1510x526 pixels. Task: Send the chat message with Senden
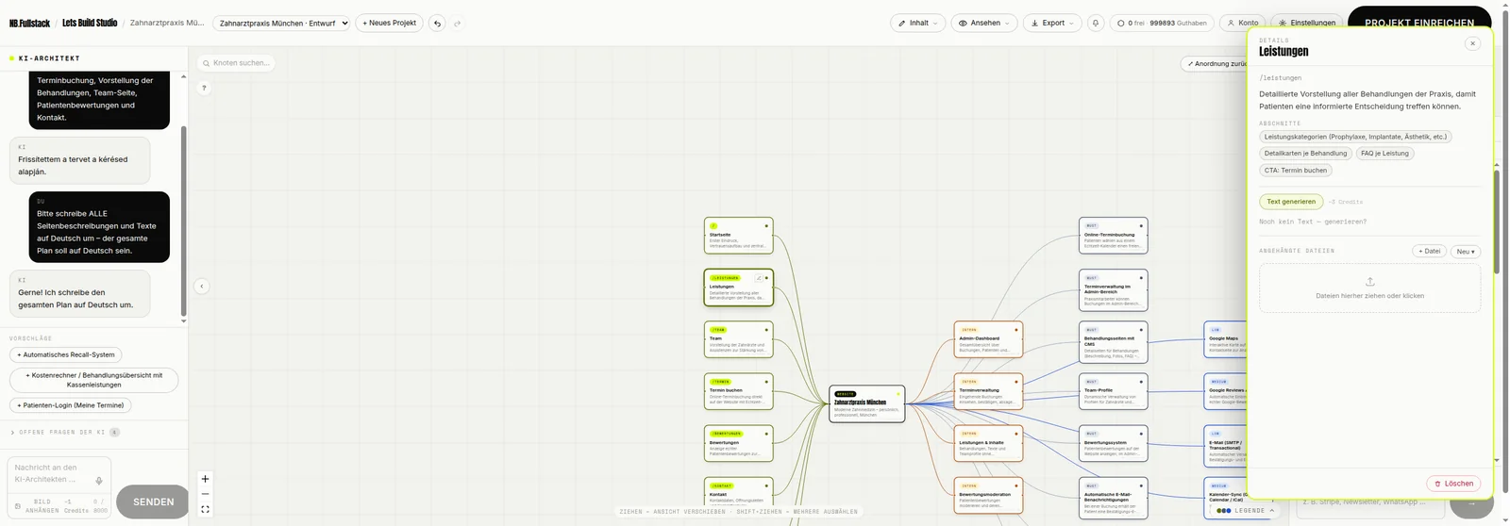point(153,502)
